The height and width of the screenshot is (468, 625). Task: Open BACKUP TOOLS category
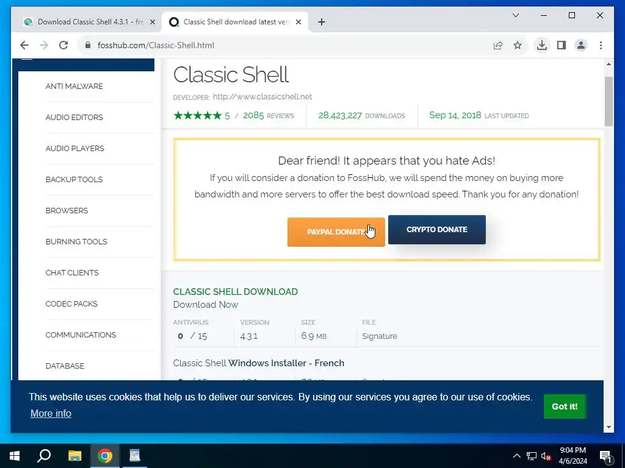[x=74, y=180]
